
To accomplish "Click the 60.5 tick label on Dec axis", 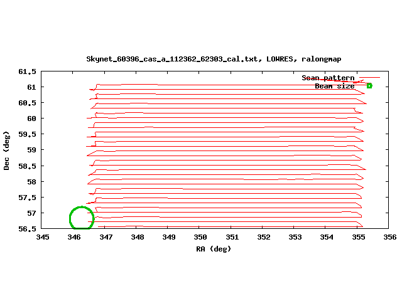I will tap(28, 103).
